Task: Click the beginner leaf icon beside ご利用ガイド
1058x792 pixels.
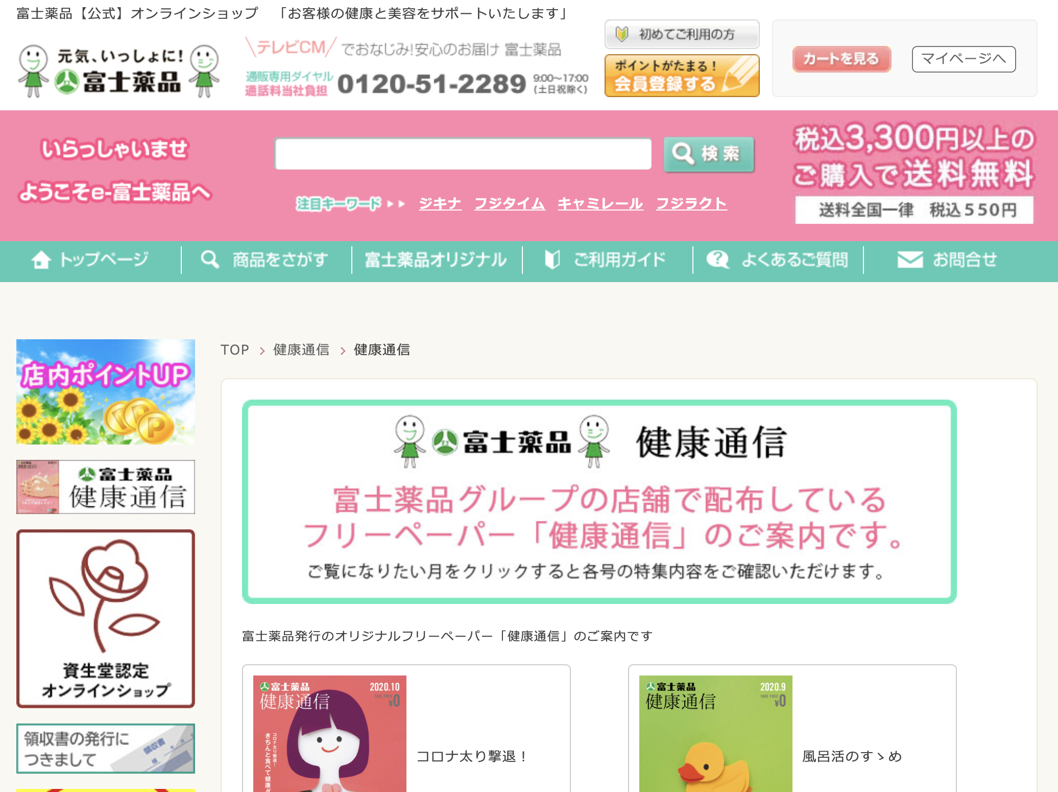Action: tap(552, 260)
